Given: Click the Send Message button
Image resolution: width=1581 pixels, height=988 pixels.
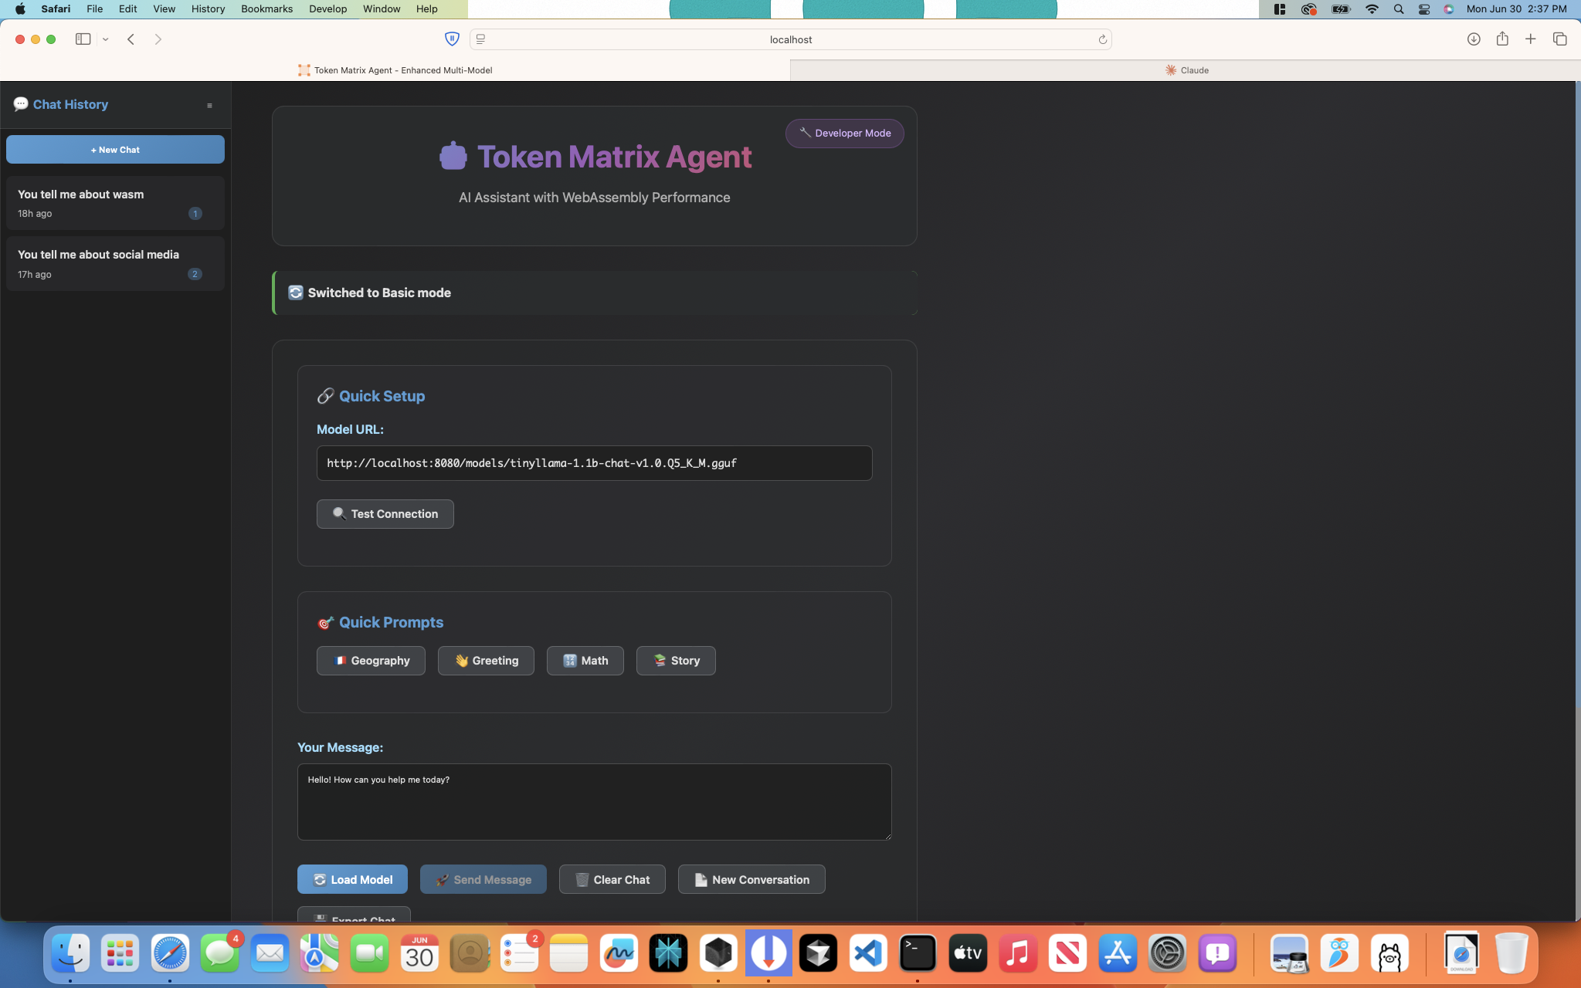Looking at the screenshot, I should tap(483, 880).
